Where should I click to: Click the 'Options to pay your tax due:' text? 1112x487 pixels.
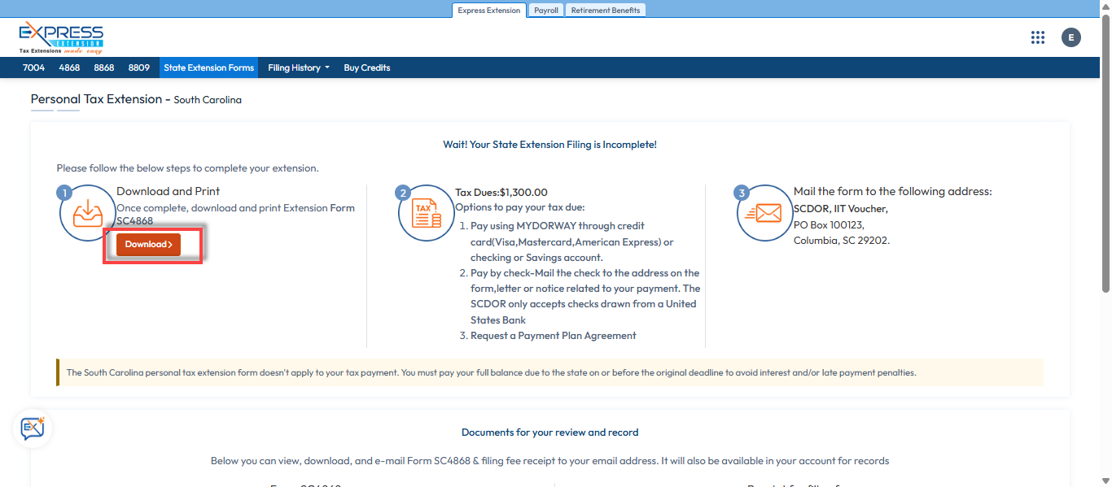click(520, 208)
